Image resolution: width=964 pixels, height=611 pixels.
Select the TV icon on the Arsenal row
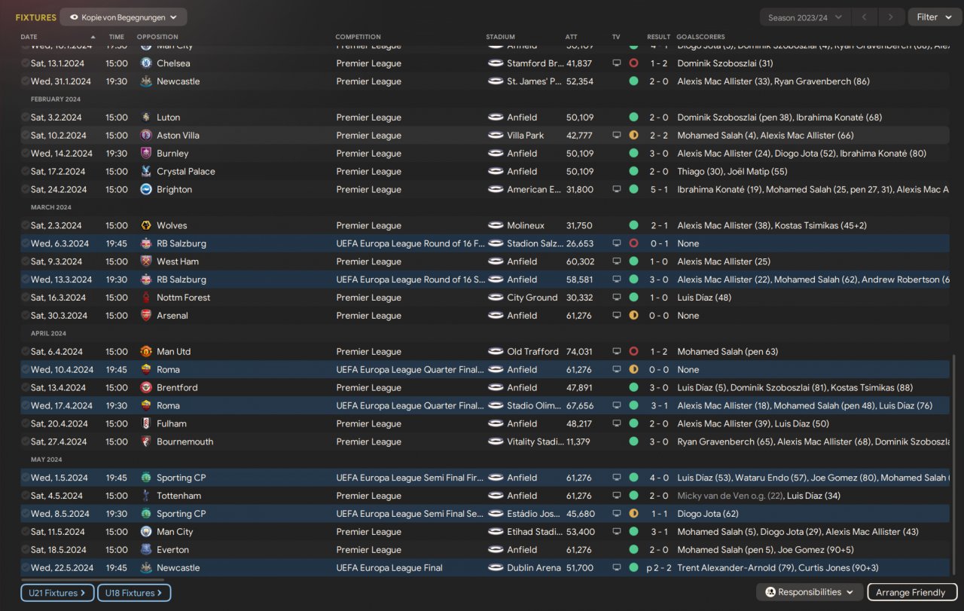click(x=617, y=316)
